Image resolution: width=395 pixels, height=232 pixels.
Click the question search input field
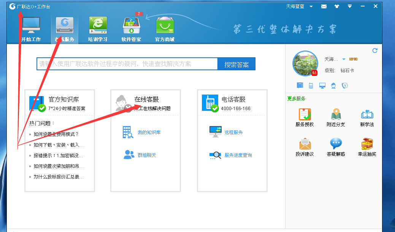coord(127,64)
